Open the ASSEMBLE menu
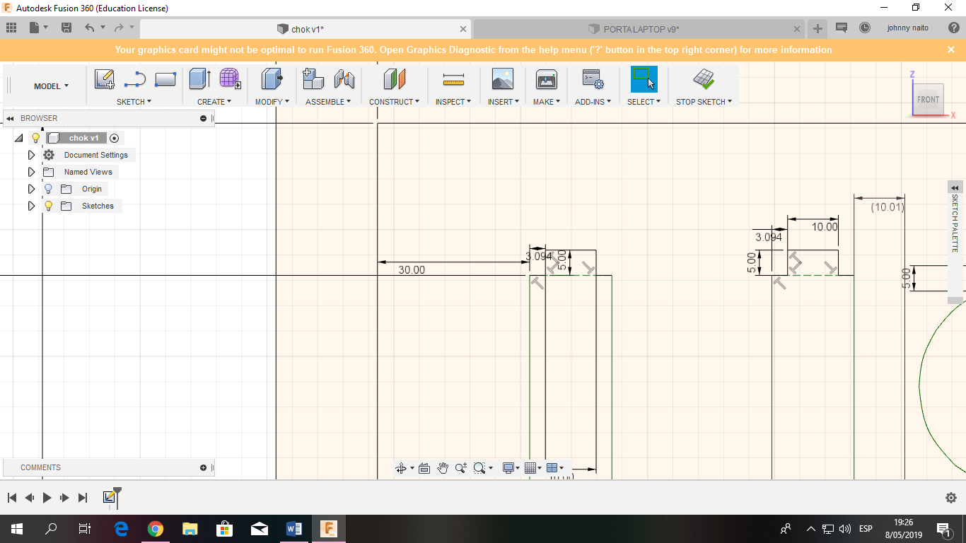Image resolution: width=966 pixels, height=543 pixels. coord(328,102)
